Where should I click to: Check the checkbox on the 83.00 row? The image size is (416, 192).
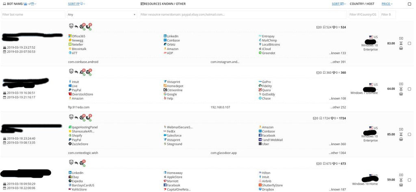pos(409,43)
